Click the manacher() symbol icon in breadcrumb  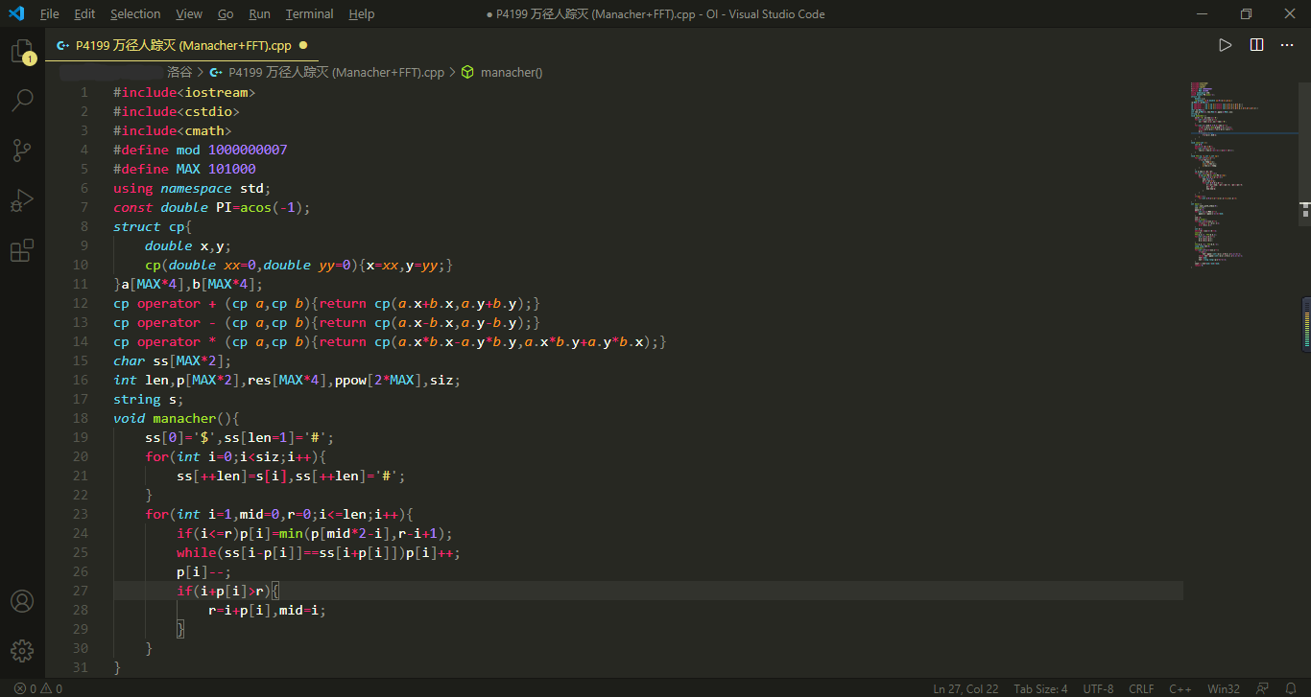[x=467, y=72]
